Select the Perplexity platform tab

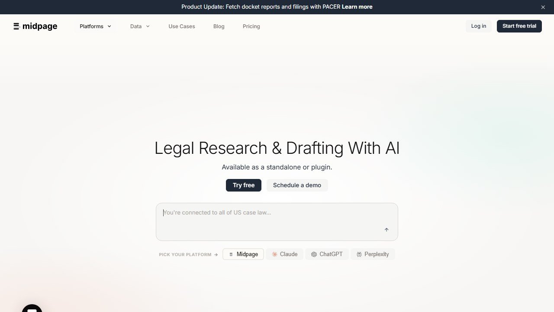point(373,254)
